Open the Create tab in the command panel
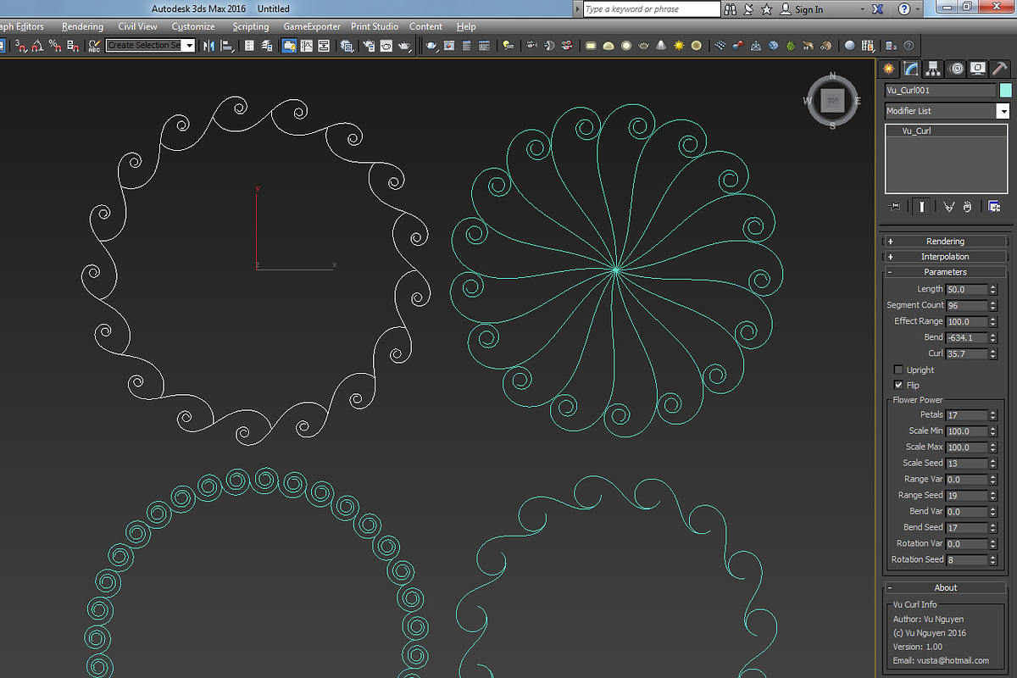This screenshot has height=678, width=1017. 888,69
